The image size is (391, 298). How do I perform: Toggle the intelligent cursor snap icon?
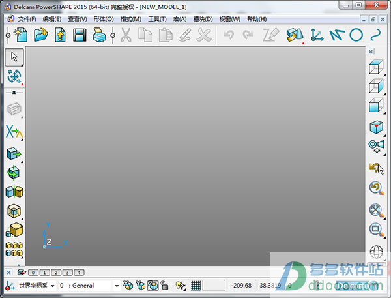(x=181, y=286)
